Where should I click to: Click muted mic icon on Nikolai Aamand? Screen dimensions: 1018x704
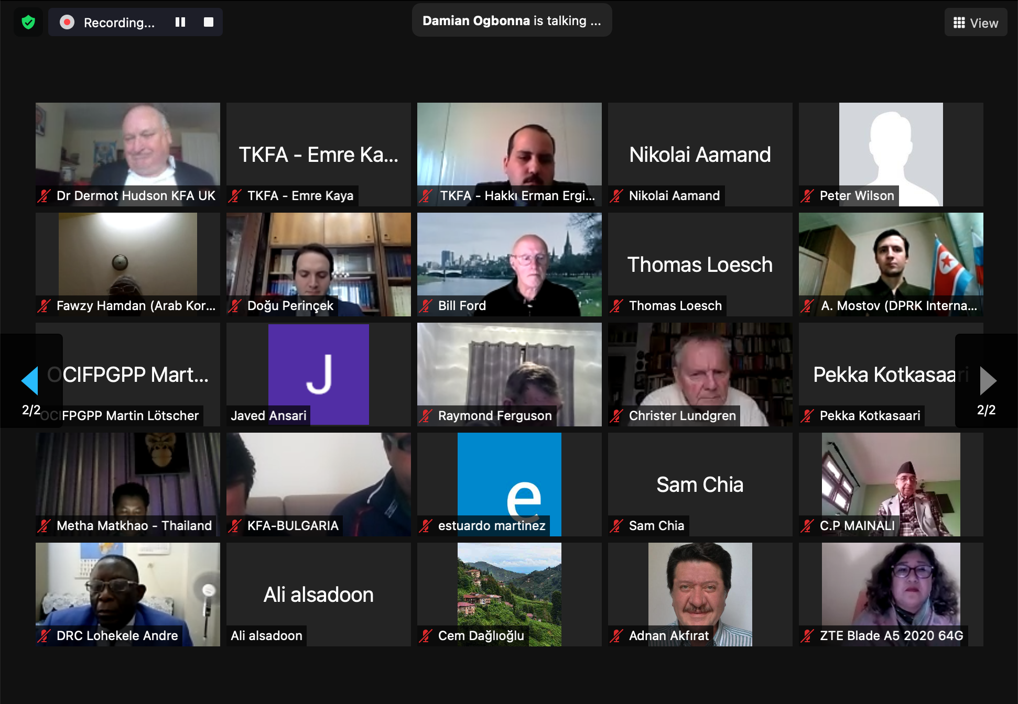pos(617,195)
